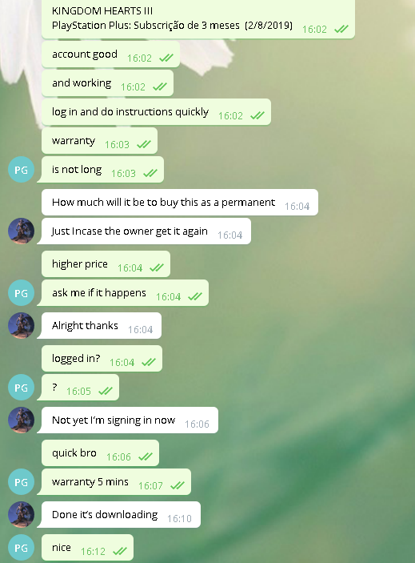415x563 pixels.
Task: Select the 'log in and do instructions quickly' message
Action: pos(156,112)
